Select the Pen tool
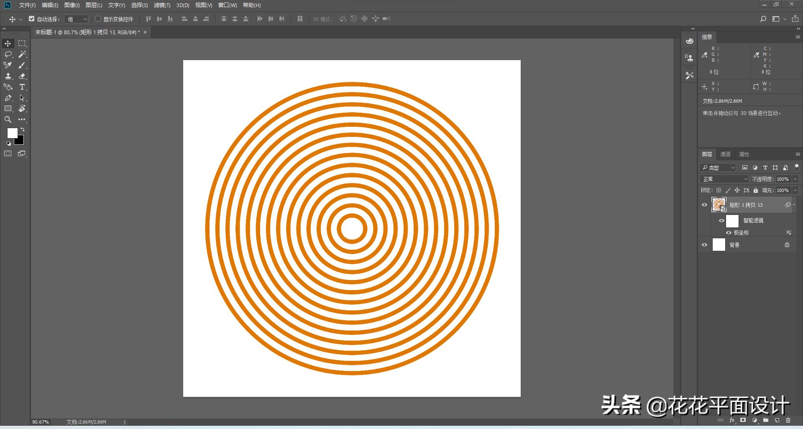The height and width of the screenshot is (429, 803). [8, 98]
